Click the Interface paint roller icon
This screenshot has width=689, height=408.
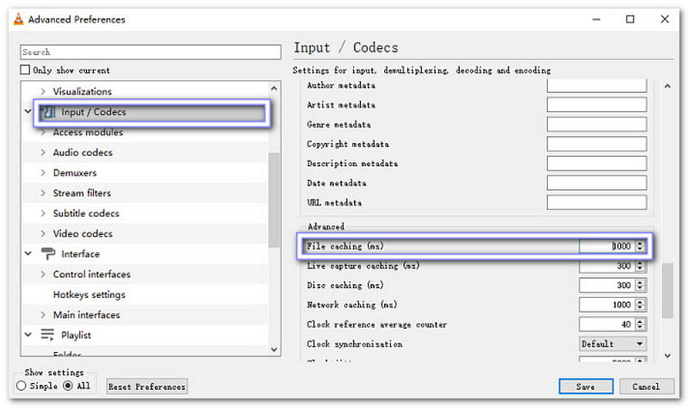(47, 254)
